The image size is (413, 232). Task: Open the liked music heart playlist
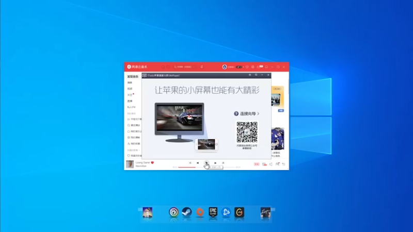134,156
